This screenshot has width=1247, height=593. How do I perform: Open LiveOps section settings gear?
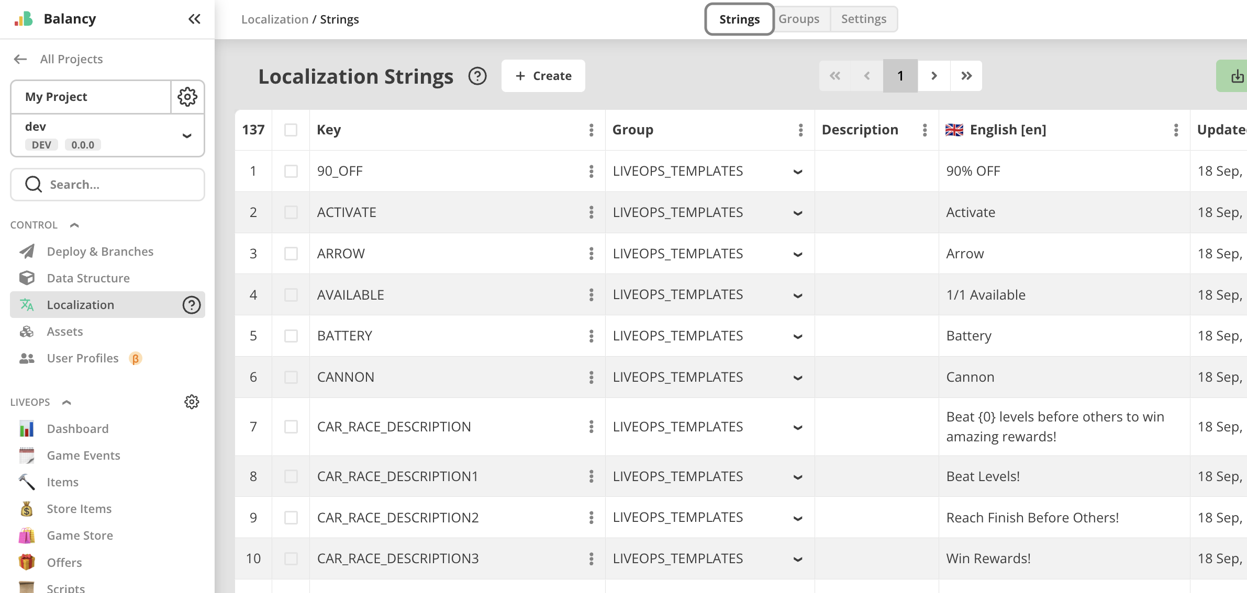(x=192, y=402)
